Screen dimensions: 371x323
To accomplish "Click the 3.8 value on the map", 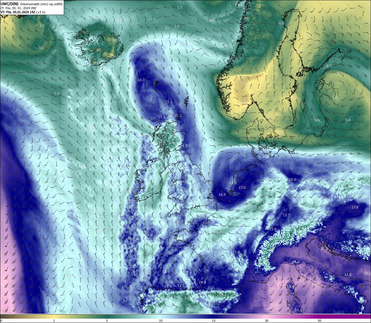I will [x=41, y=48].
